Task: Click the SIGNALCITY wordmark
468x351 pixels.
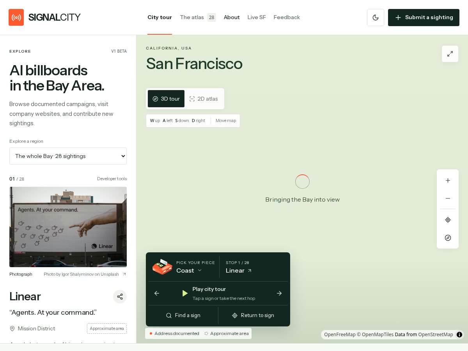Action: 54,18
